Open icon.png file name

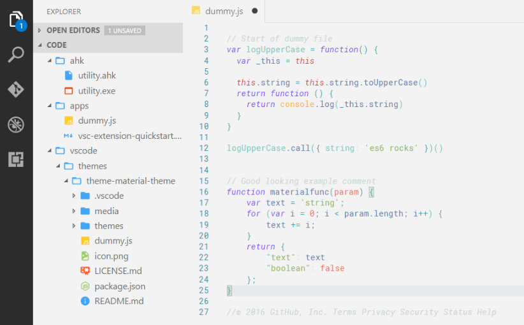coord(112,256)
